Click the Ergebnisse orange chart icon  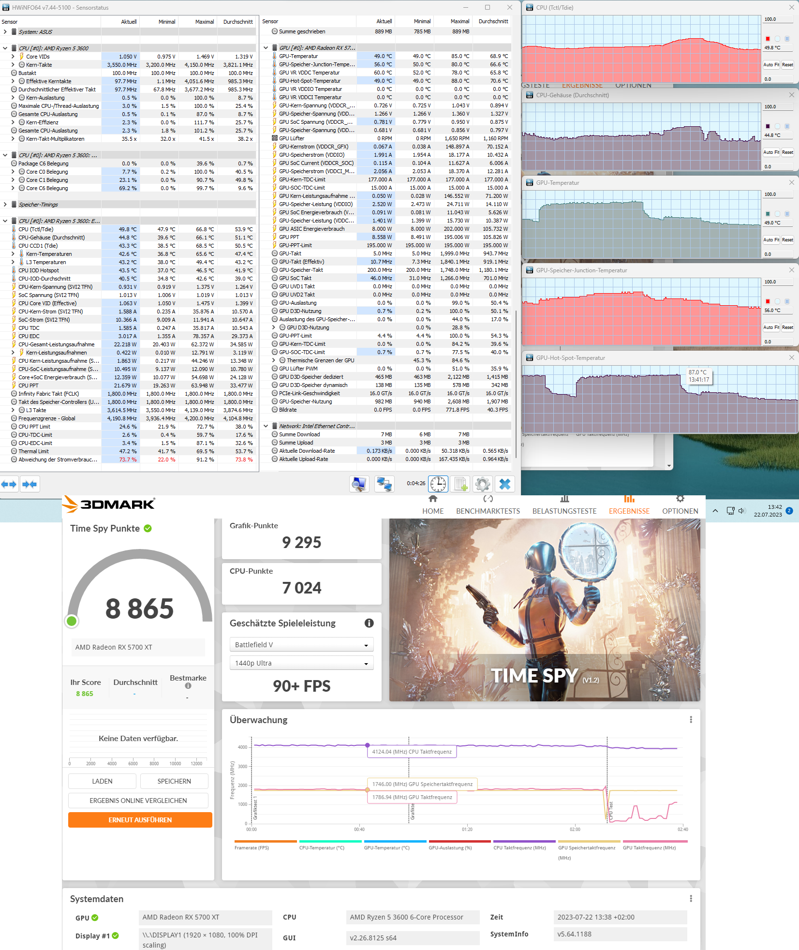pos(629,499)
